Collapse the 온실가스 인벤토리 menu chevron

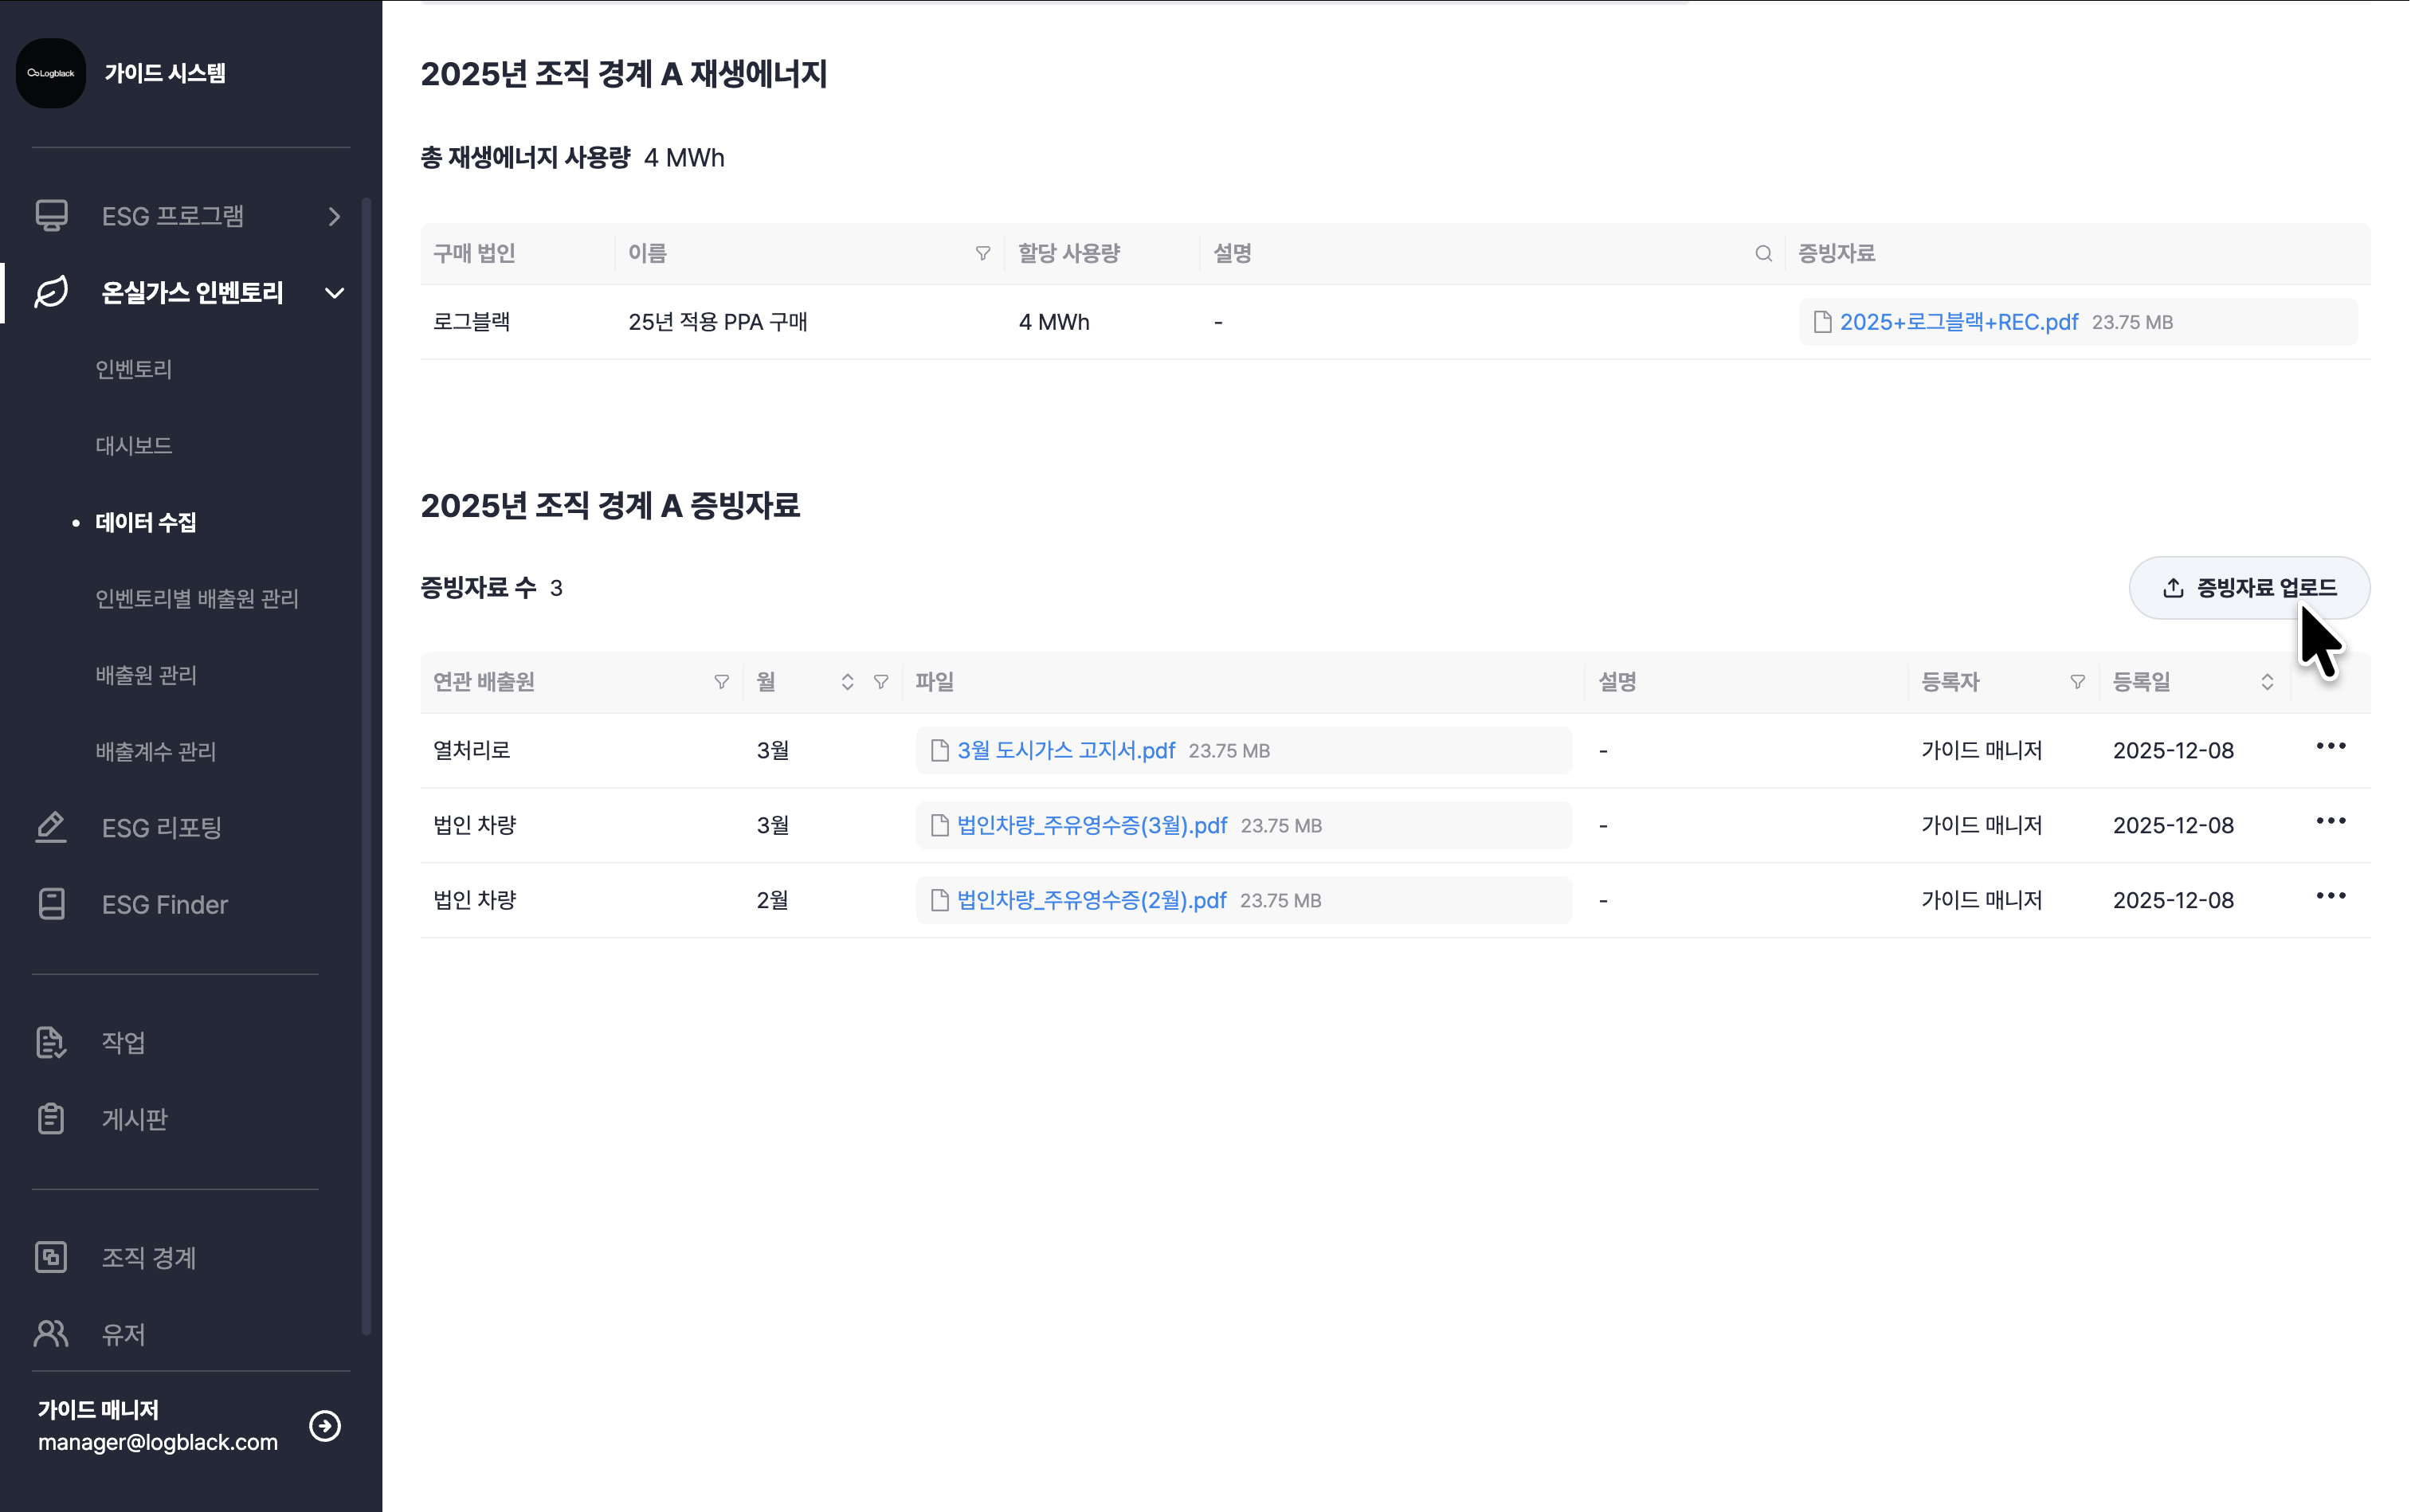click(x=334, y=293)
